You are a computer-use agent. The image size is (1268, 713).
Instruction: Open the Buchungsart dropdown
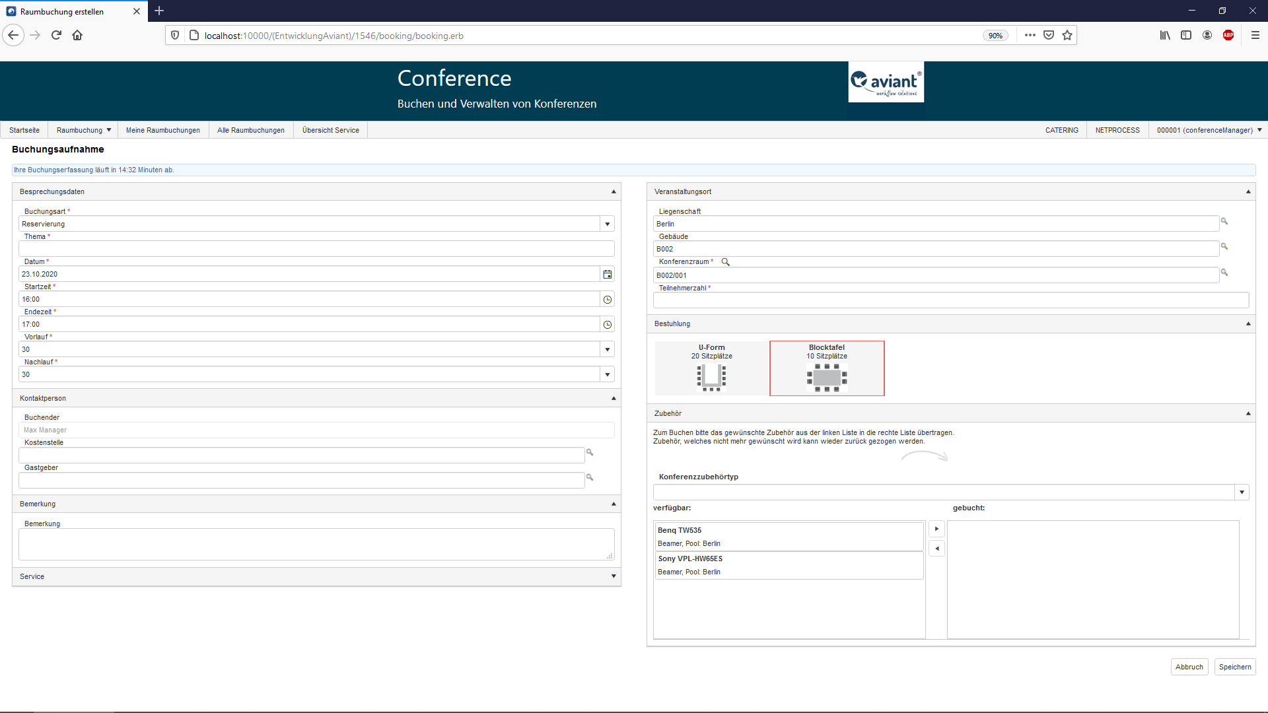607,224
